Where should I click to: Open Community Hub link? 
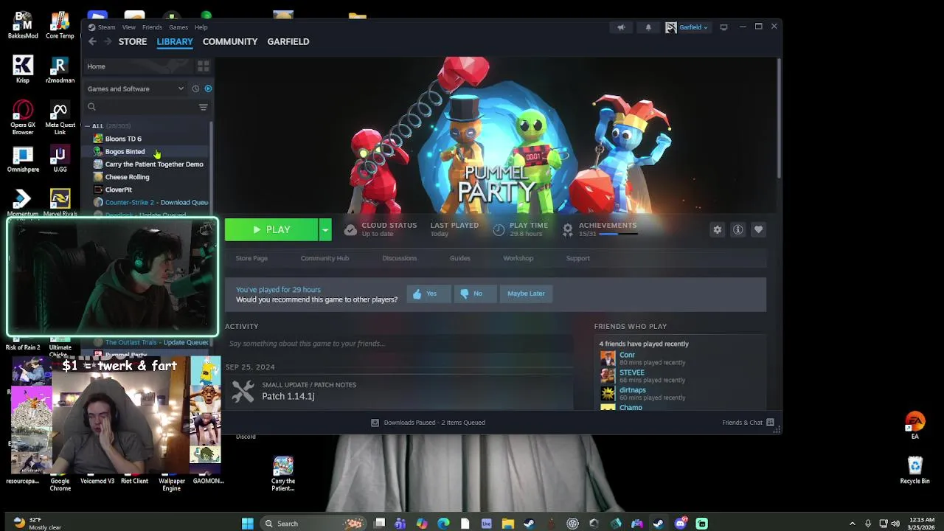[x=324, y=258]
